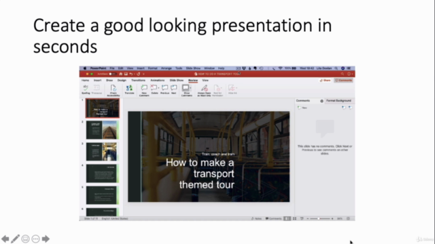
Task: Open the Help menu
Action: click(x=221, y=68)
